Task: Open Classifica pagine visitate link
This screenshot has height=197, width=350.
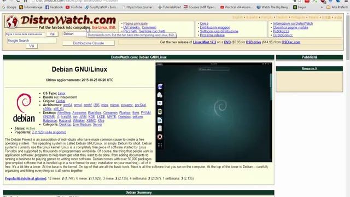Action: point(290,27)
